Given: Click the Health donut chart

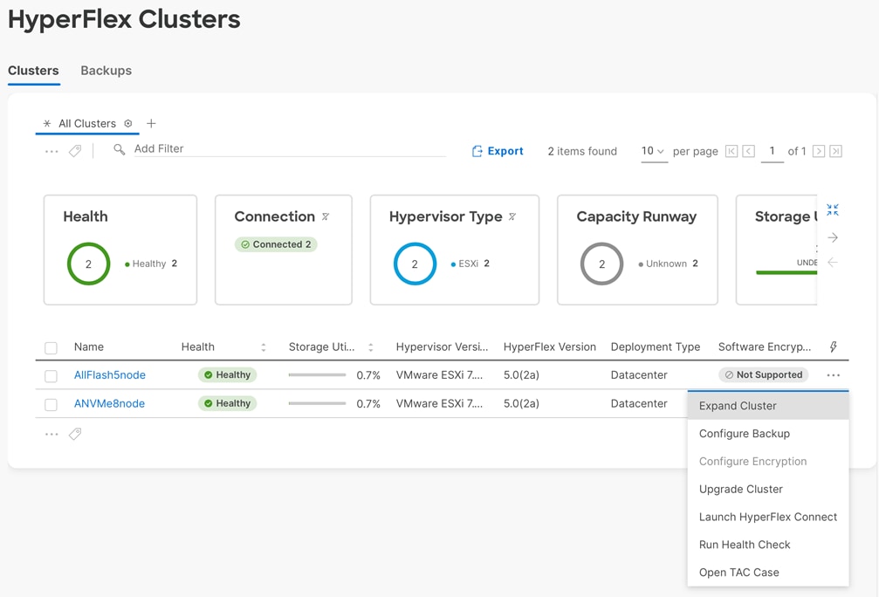Looking at the screenshot, I should [88, 264].
